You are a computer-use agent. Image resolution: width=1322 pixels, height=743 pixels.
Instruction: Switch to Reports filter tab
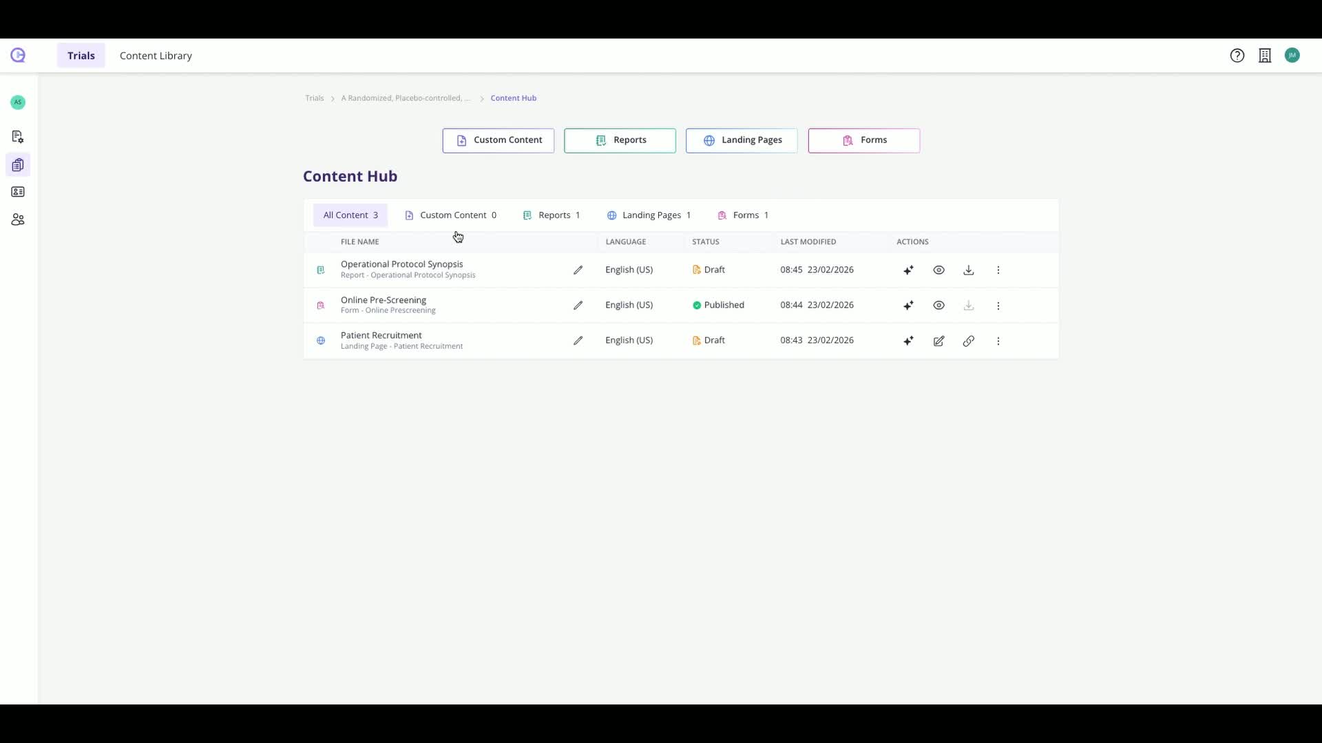pos(552,215)
